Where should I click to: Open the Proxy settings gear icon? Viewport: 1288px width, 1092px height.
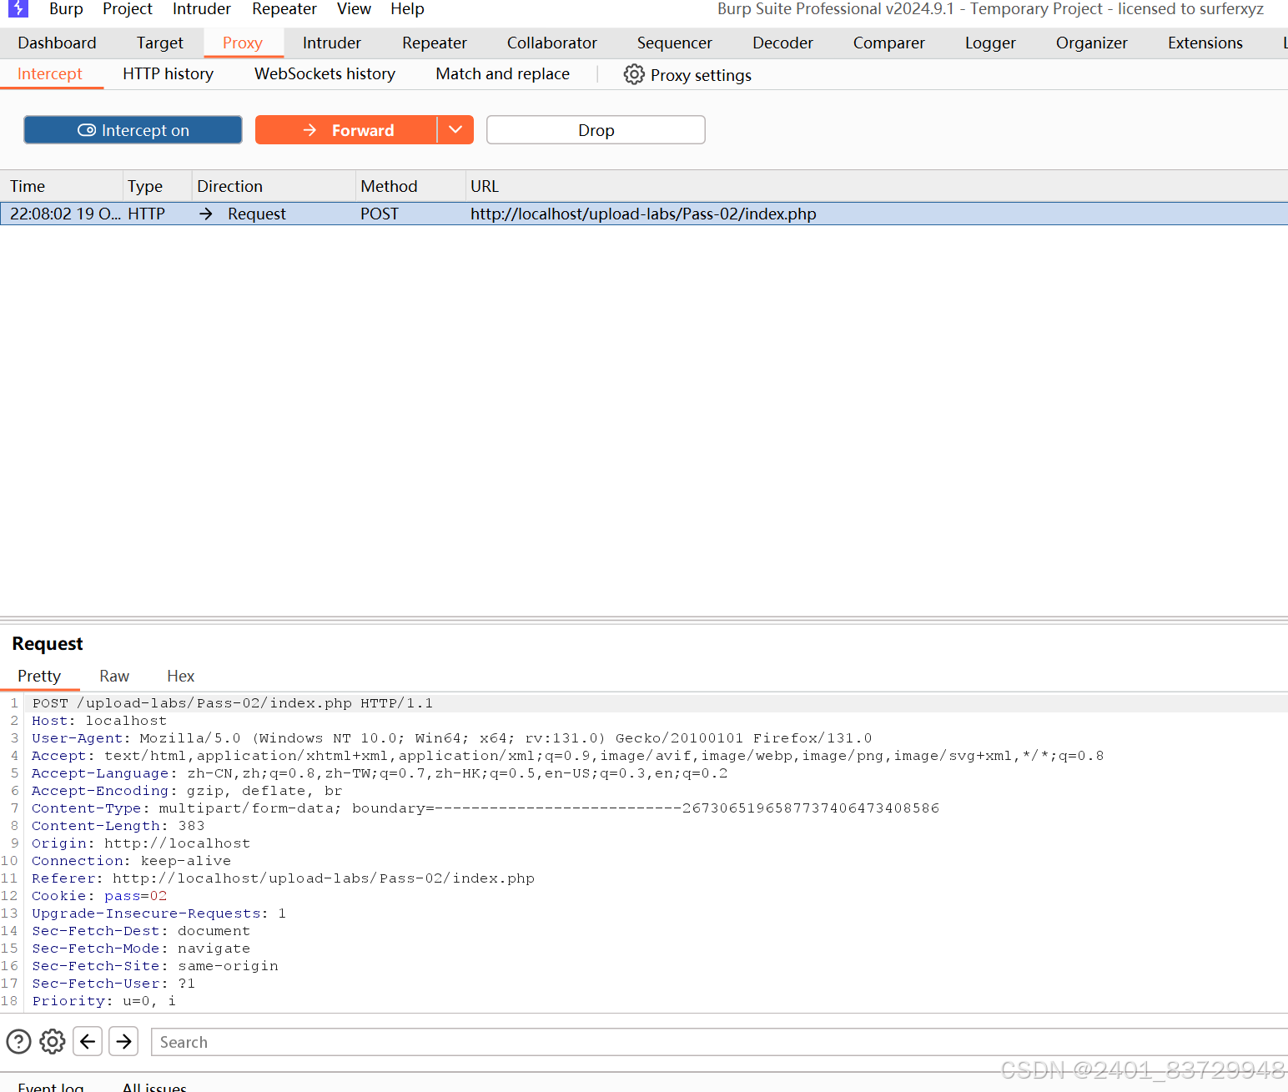[x=634, y=74]
